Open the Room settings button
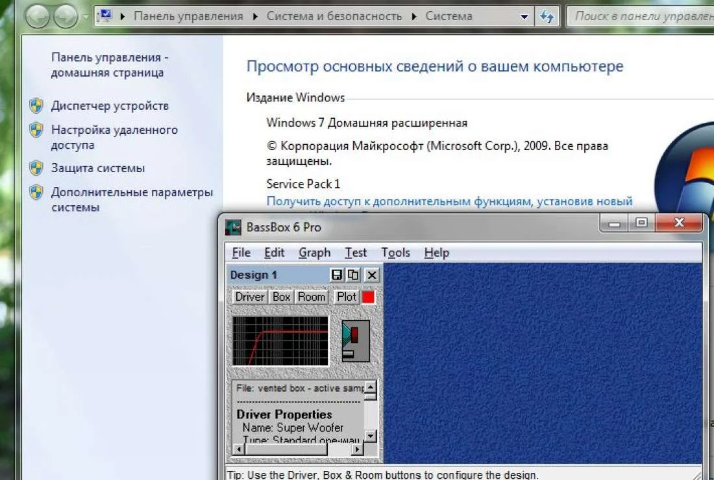This screenshot has height=480, width=714. (x=312, y=297)
